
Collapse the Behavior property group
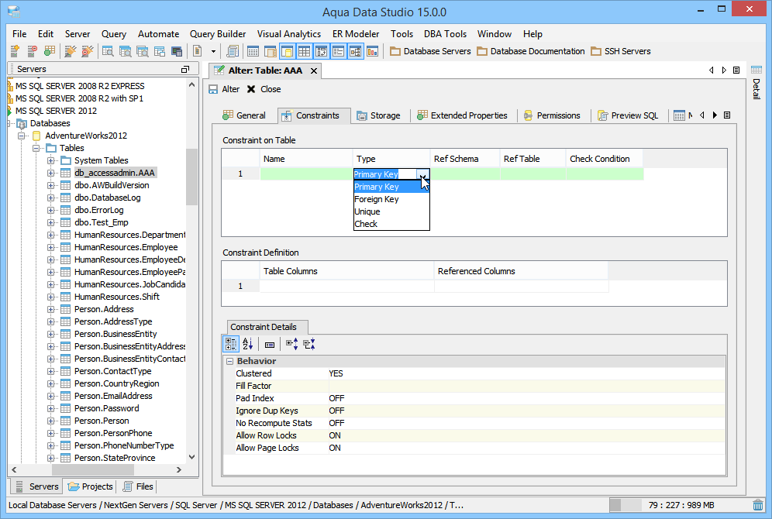[230, 362]
